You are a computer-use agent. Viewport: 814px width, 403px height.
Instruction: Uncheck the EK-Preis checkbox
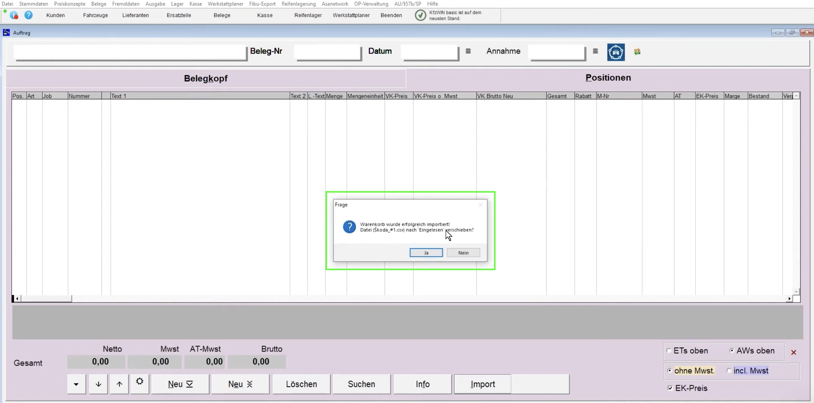[670, 388]
